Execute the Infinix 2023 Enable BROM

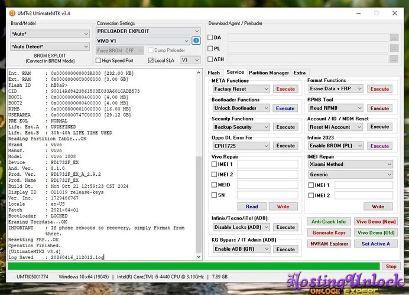pos(379,146)
